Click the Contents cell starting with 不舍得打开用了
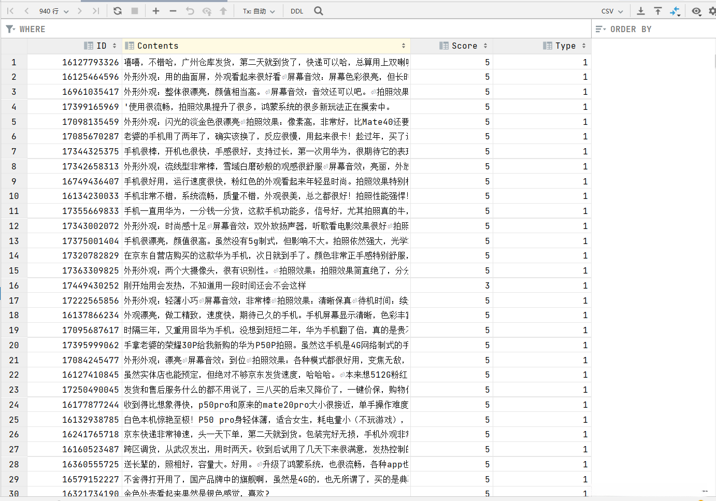The width and height of the screenshot is (716, 501). [266, 479]
